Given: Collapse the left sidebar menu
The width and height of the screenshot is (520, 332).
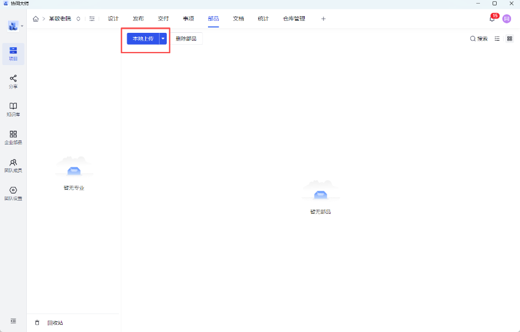Looking at the screenshot, I should [13, 321].
